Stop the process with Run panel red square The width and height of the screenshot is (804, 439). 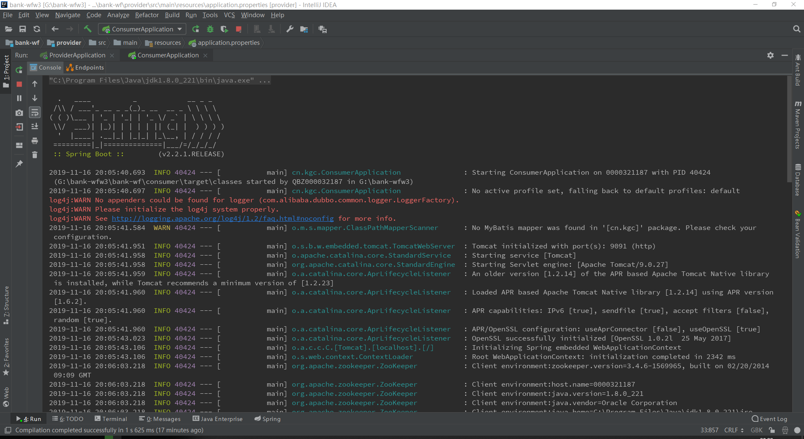pos(19,84)
